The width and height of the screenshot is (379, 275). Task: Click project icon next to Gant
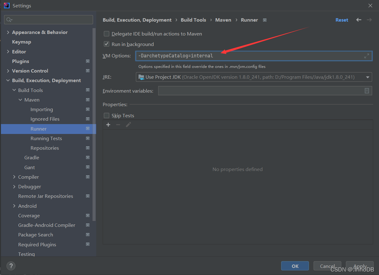pos(88,167)
